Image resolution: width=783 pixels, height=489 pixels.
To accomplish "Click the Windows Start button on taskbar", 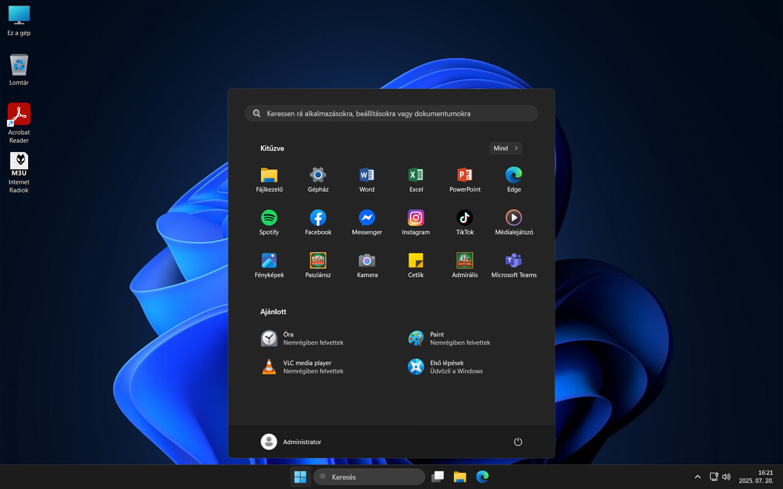I will 300,477.
